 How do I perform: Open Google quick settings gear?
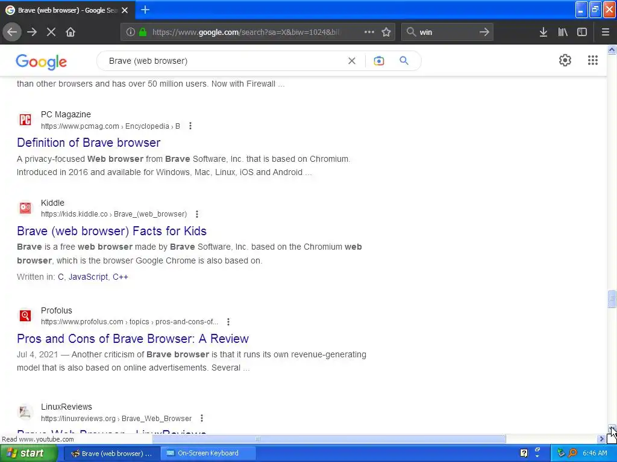coord(565,60)
